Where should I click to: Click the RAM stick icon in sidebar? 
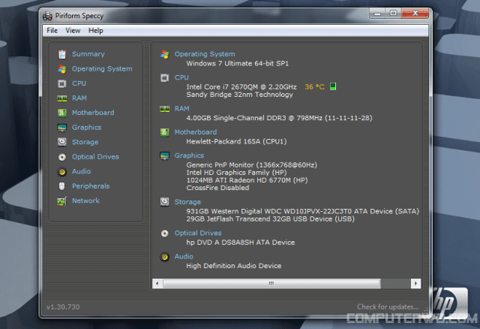[x=62, y=98]
